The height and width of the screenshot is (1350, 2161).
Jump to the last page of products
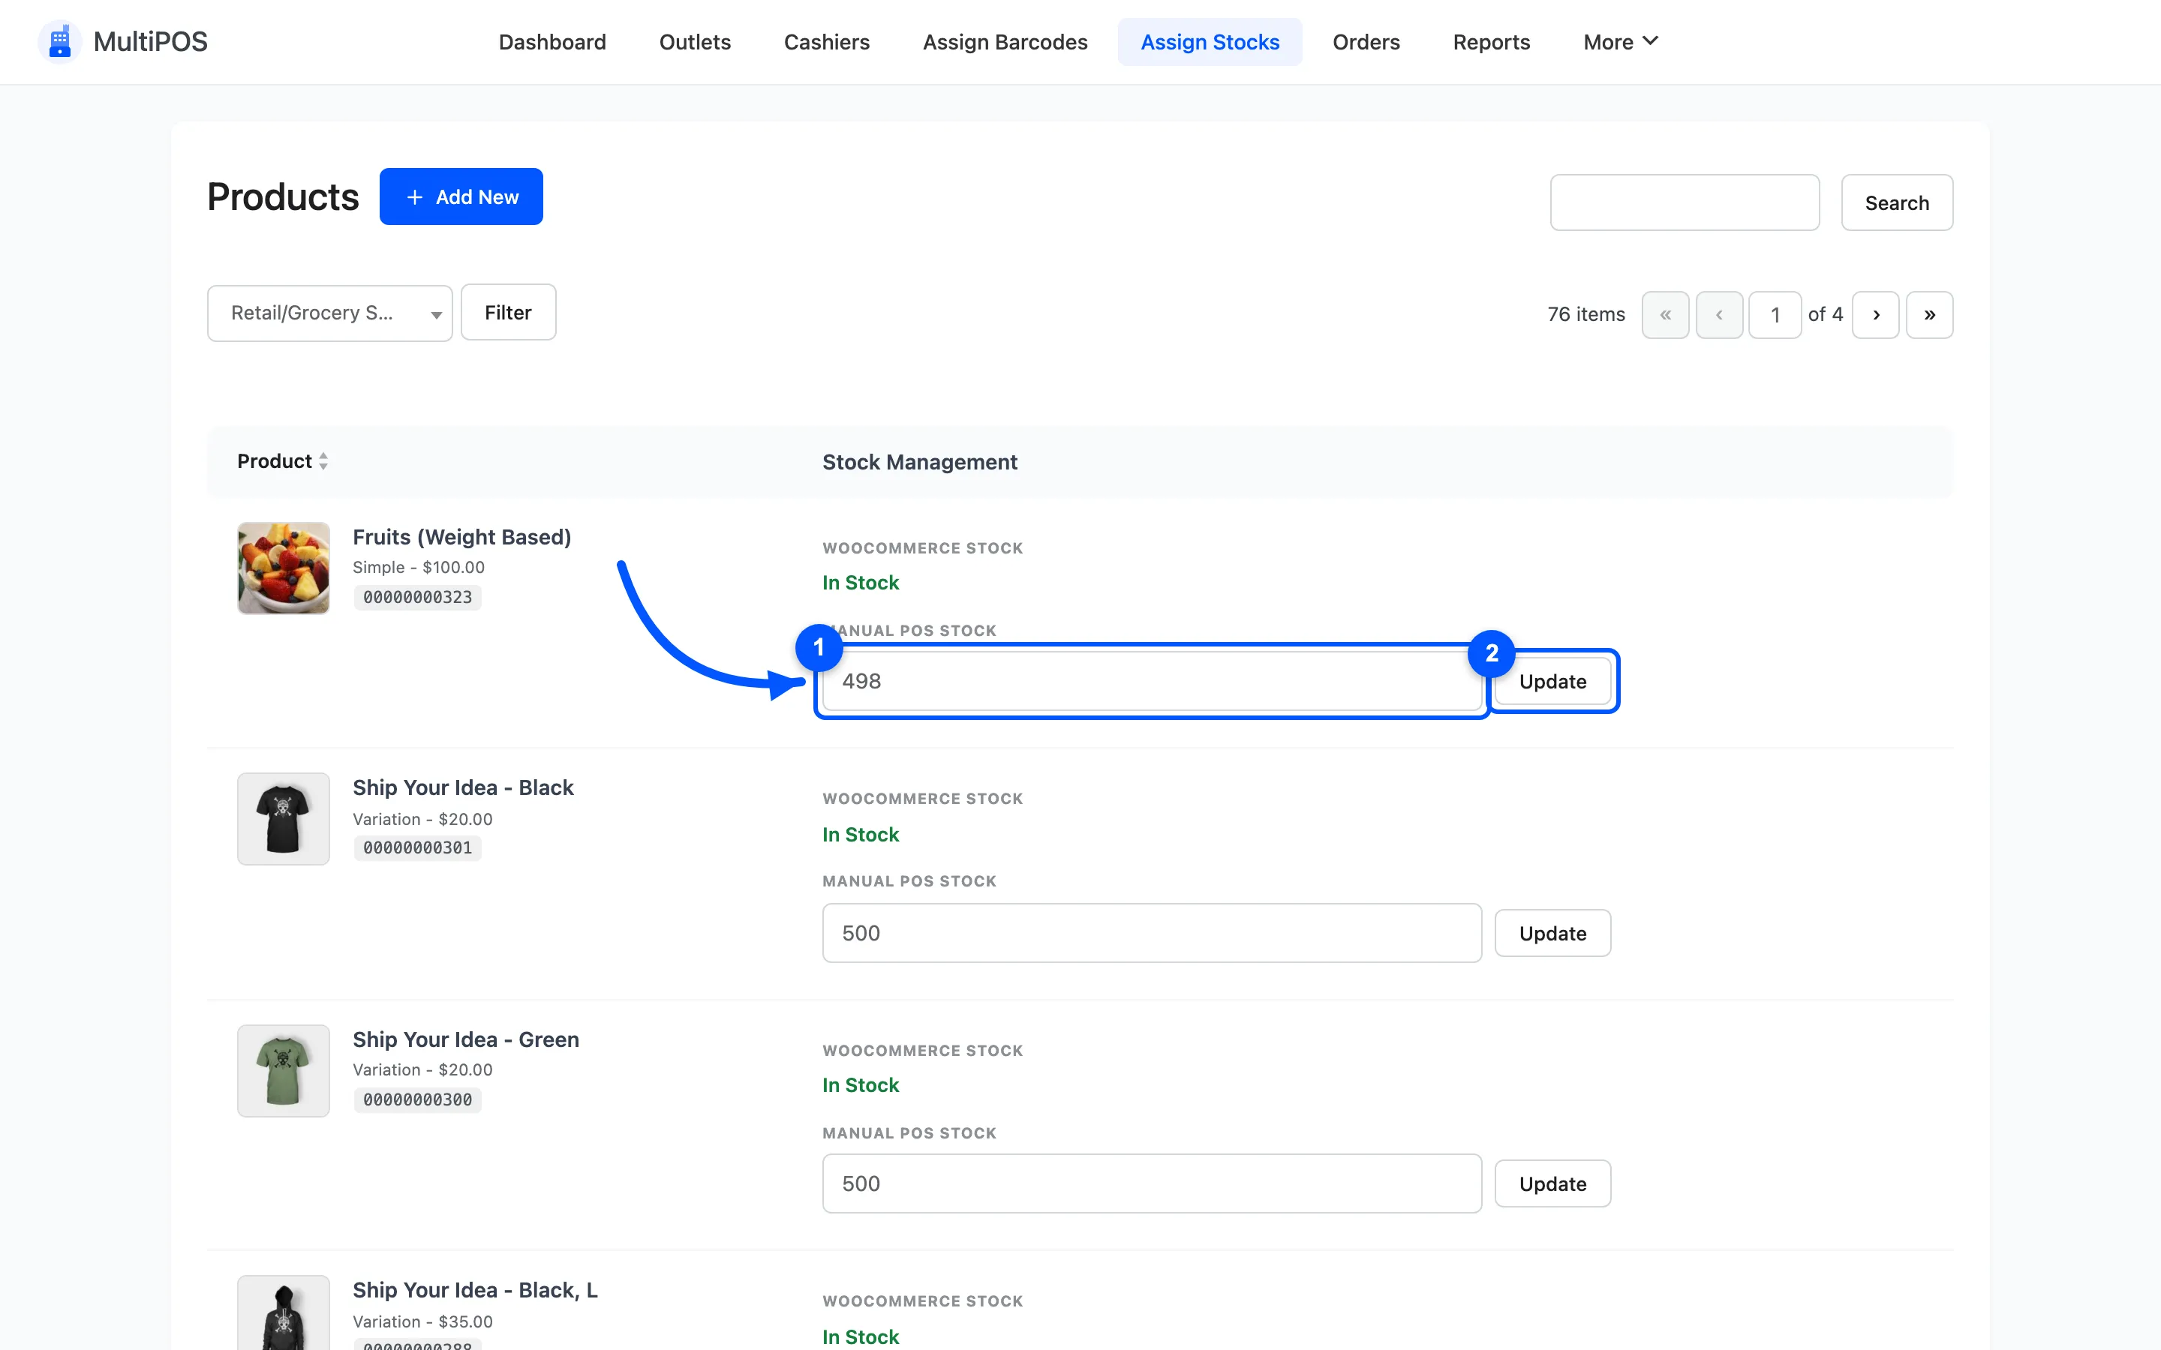[x=1930, y=315]
